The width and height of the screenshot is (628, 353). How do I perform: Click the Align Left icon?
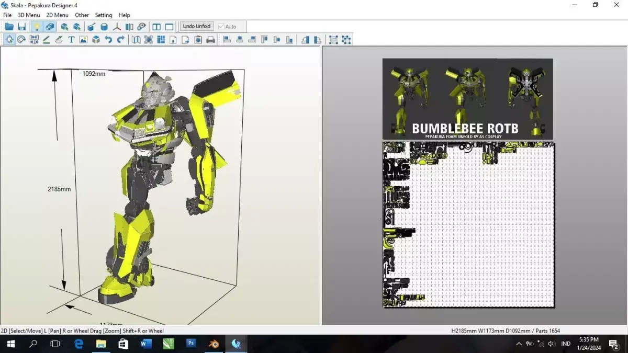(227, 39)
